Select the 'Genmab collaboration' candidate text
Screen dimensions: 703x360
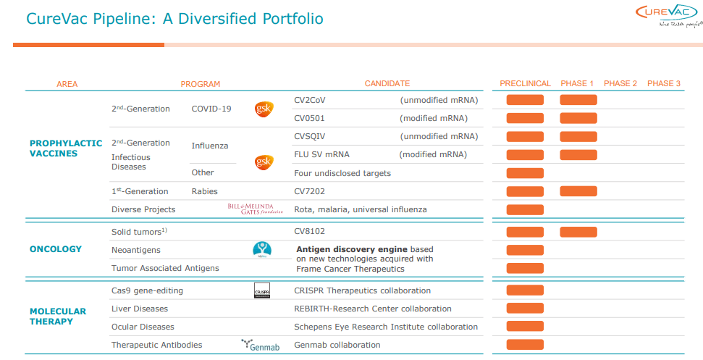337,345
